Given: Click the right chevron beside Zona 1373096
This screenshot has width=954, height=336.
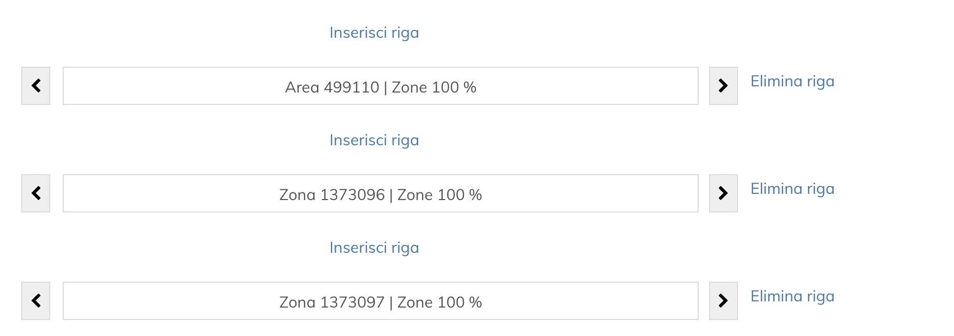Looking at the screenshot, I should [722, 193].
